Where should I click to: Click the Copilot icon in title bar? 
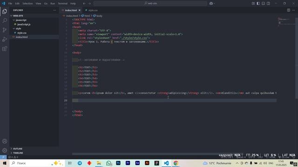tap(211, 3)
